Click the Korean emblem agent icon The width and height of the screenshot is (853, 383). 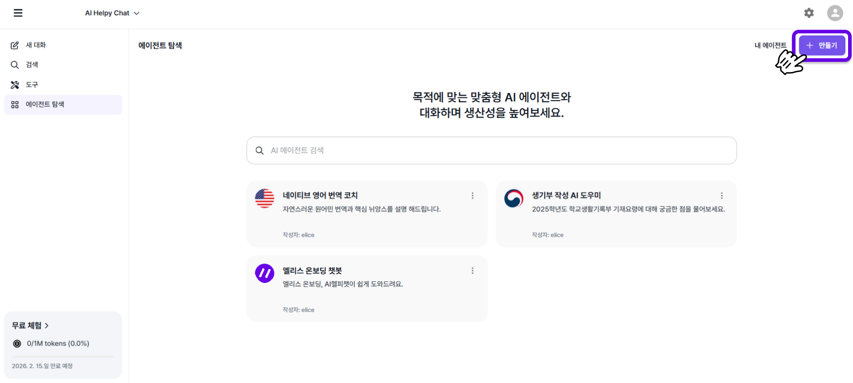click(514, 198)
